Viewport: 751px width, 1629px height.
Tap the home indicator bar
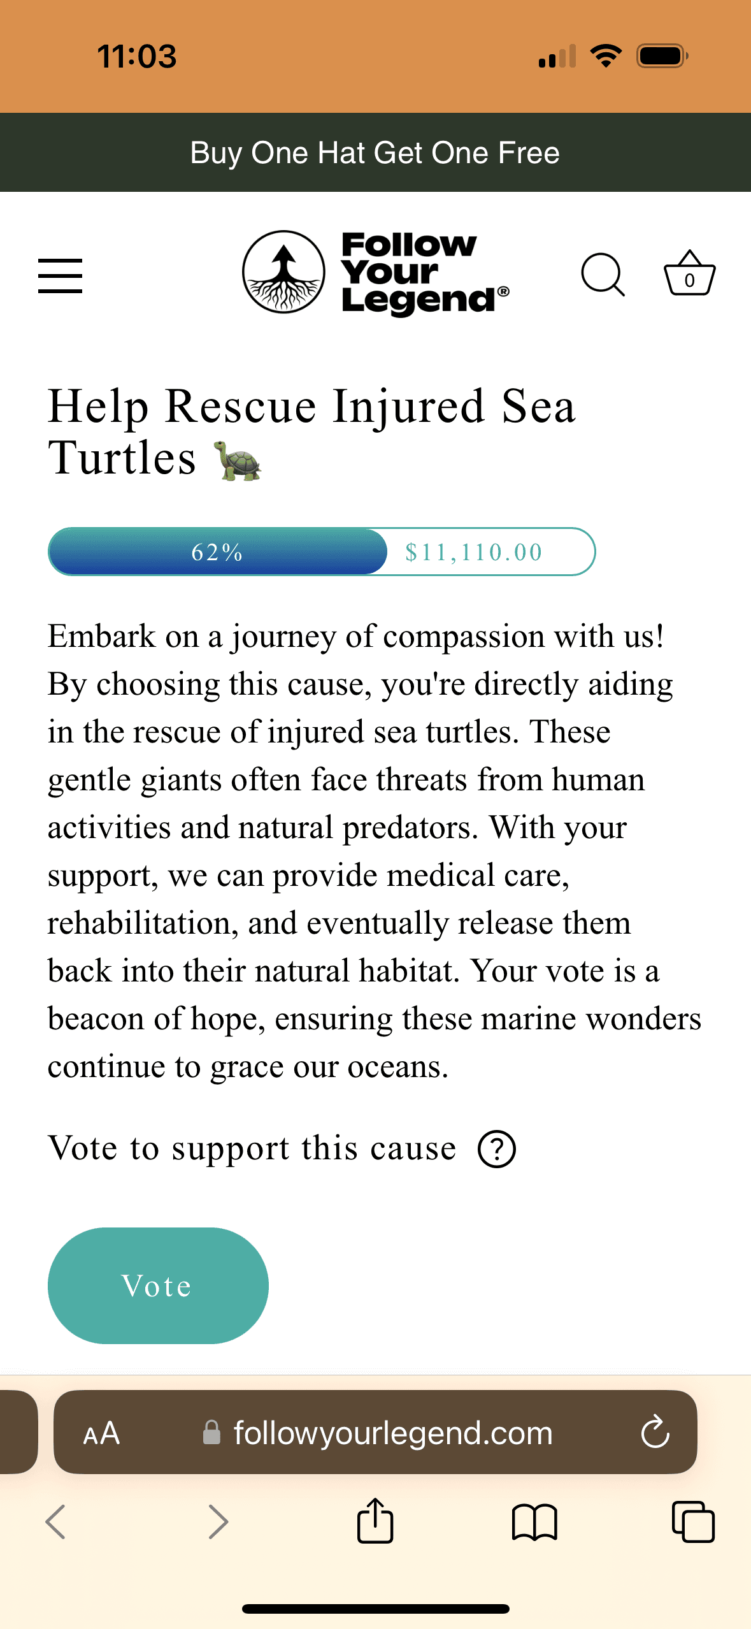point(375,1609)
